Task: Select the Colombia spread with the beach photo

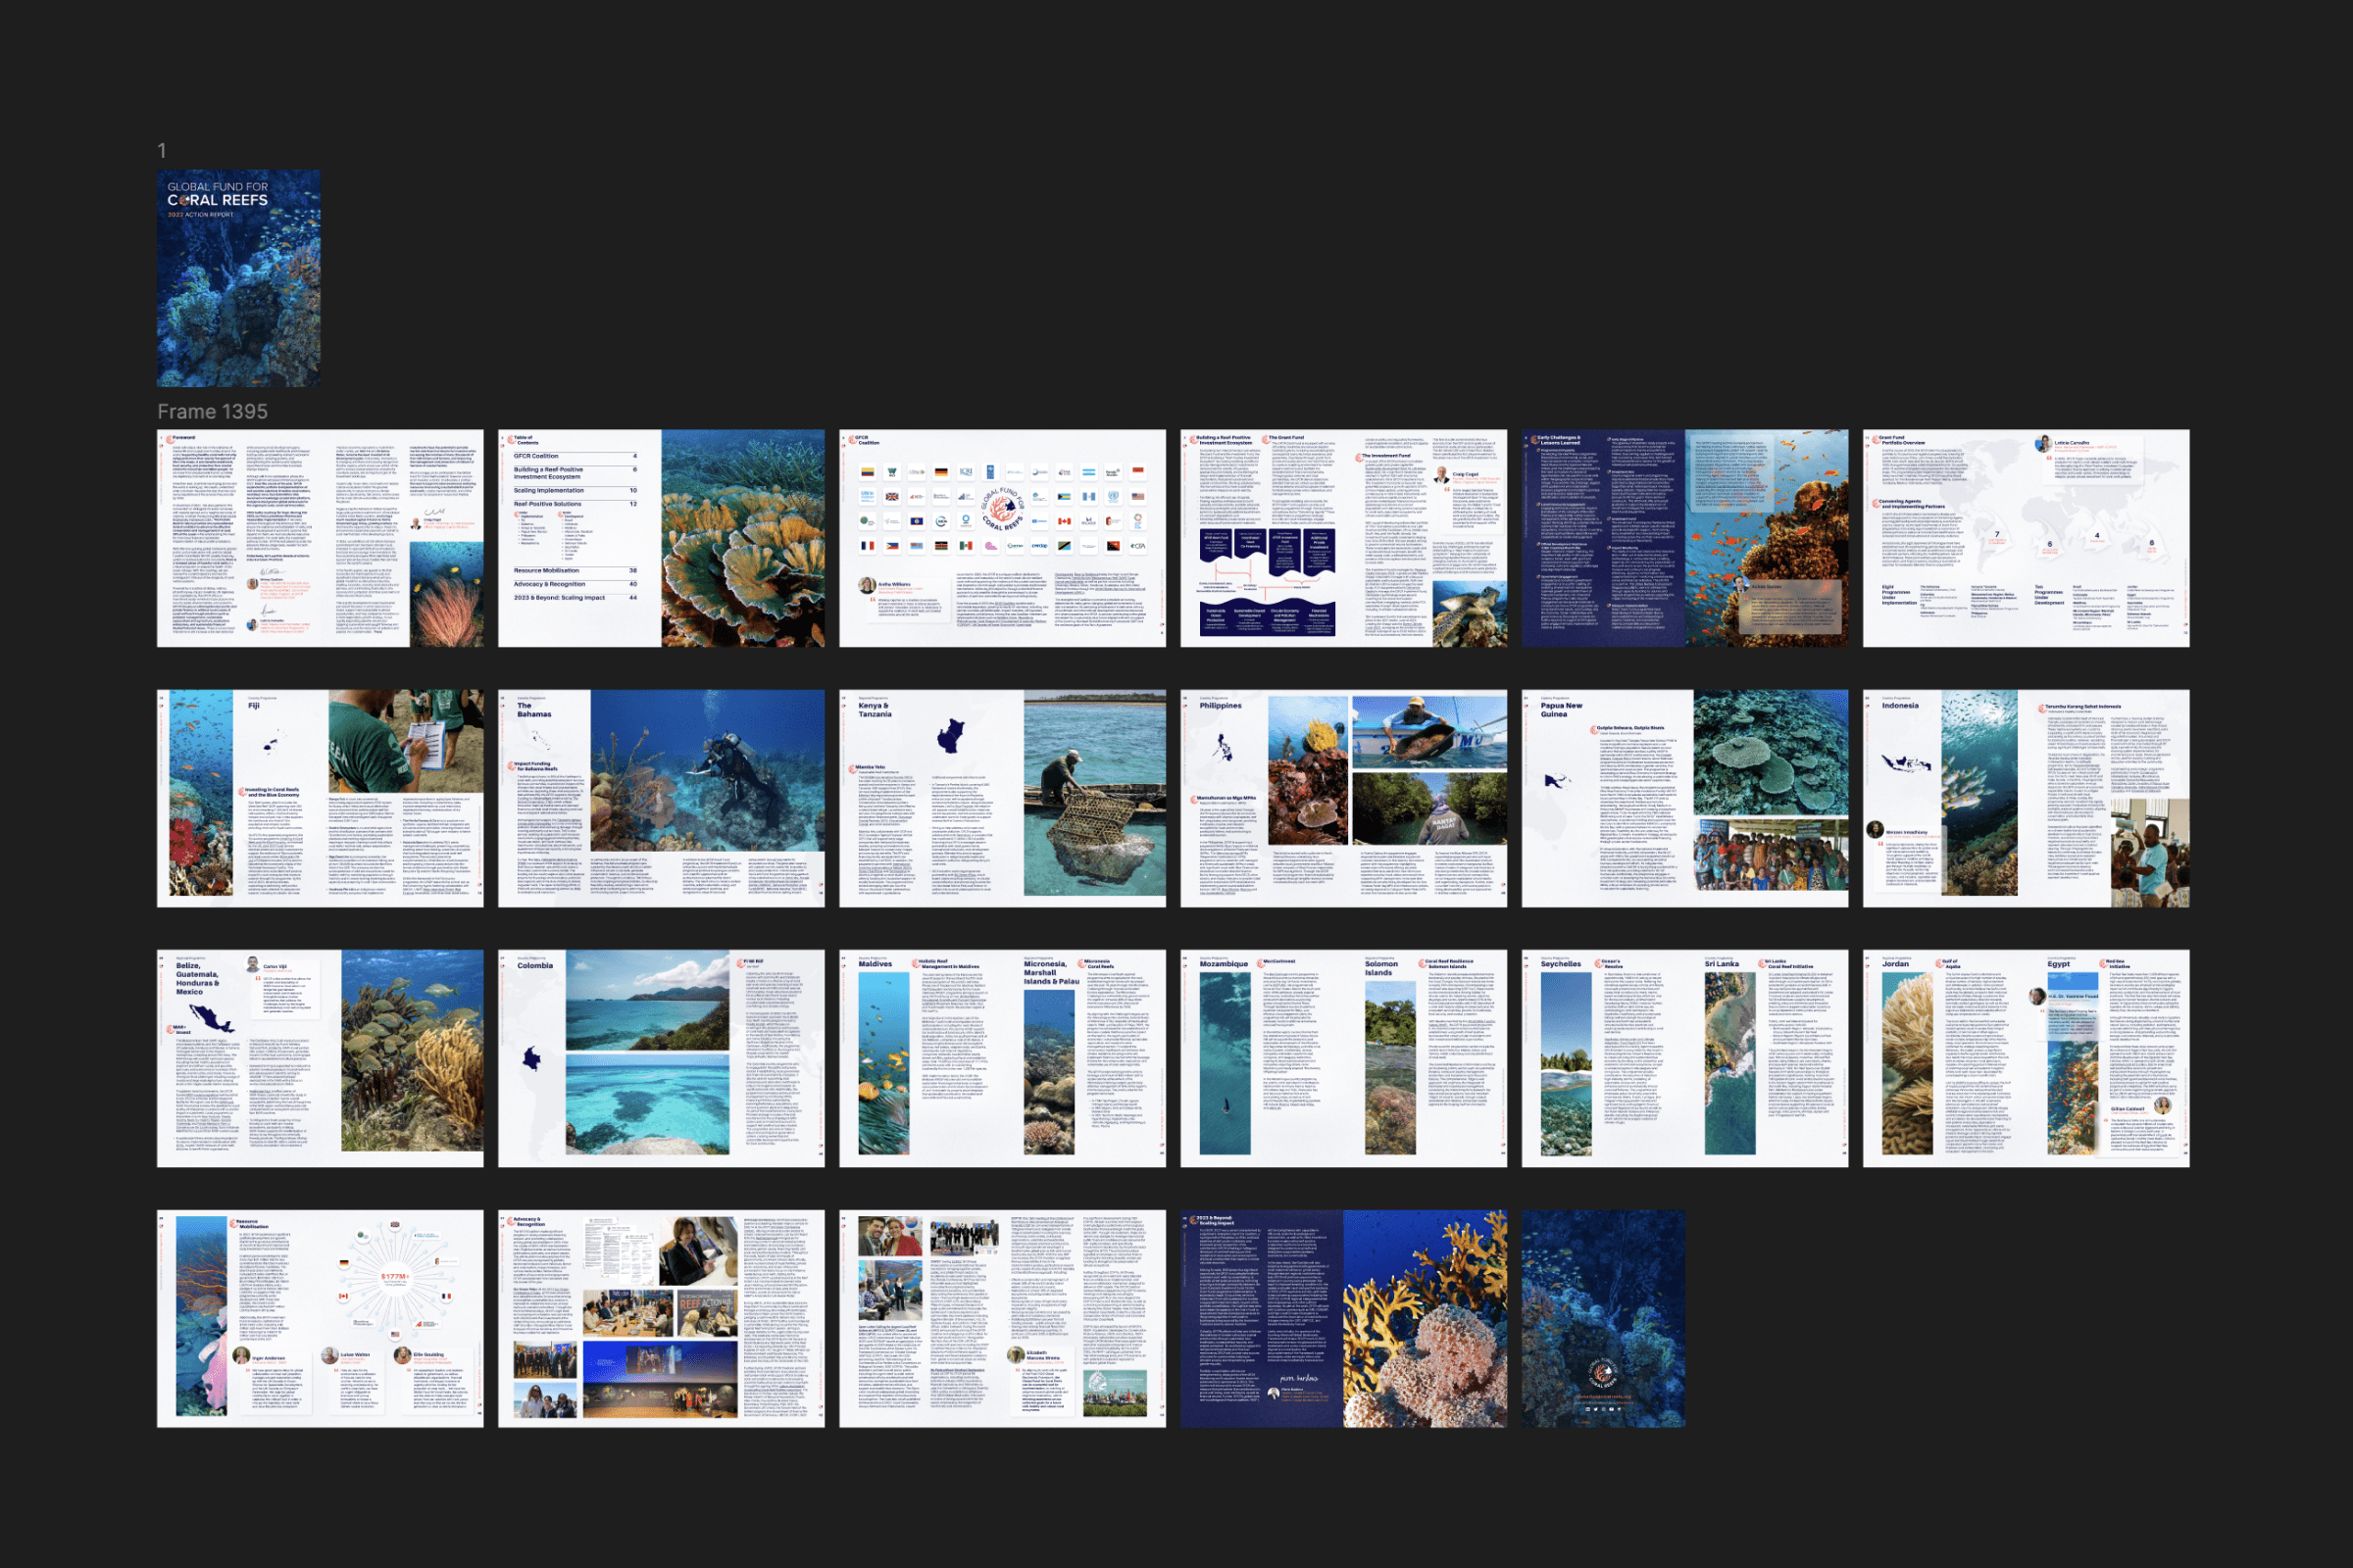Action: tap(661, 1058)
